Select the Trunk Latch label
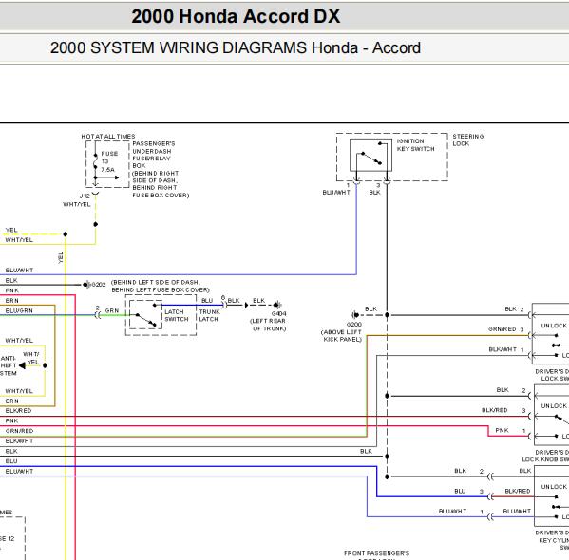This screenshot has width=569, height=560. pos(209,315)
